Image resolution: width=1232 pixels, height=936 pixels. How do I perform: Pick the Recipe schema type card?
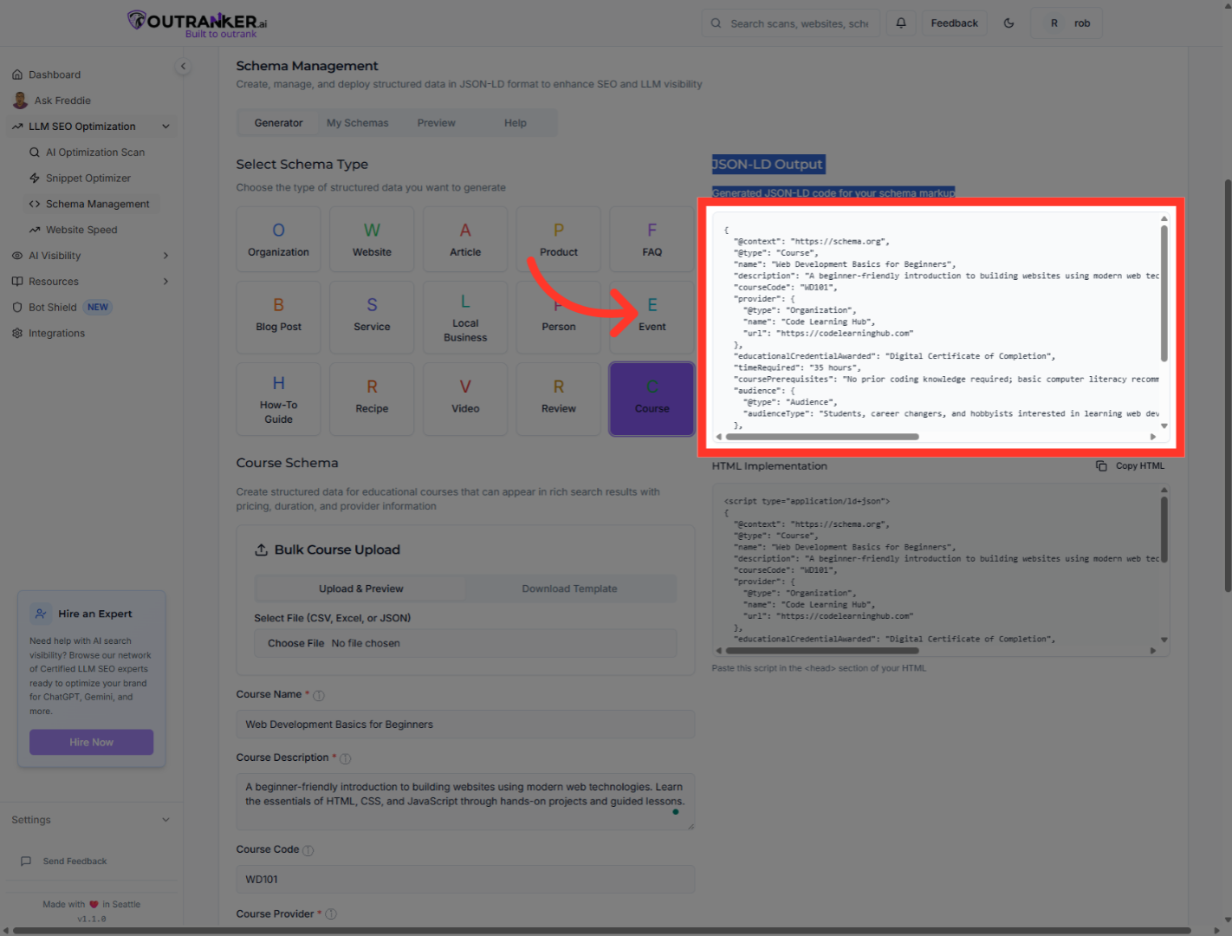coord(372,399)
